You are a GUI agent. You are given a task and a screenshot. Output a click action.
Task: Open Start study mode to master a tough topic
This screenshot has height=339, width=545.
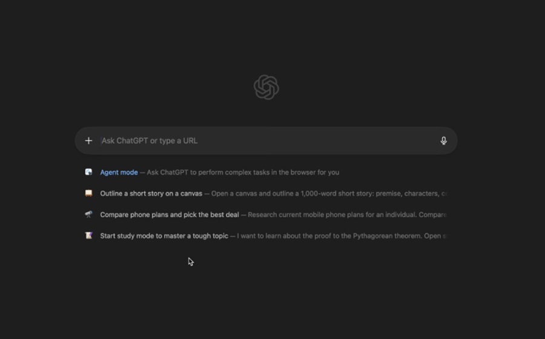[164, 236]
